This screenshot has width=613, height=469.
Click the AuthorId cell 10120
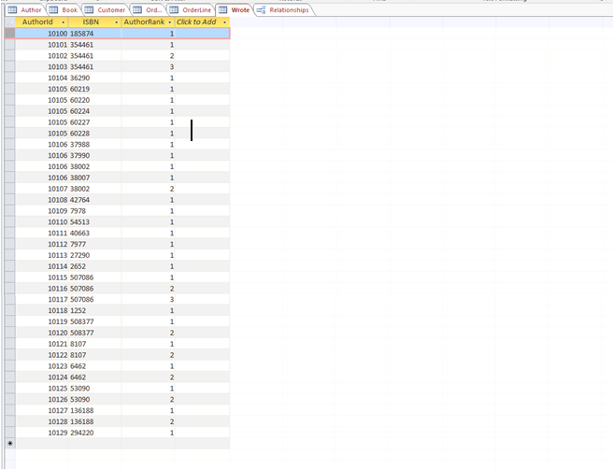click(x=42, y=333)
